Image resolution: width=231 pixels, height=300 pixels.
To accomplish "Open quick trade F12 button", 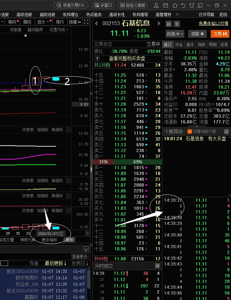I will click(71, 5).
